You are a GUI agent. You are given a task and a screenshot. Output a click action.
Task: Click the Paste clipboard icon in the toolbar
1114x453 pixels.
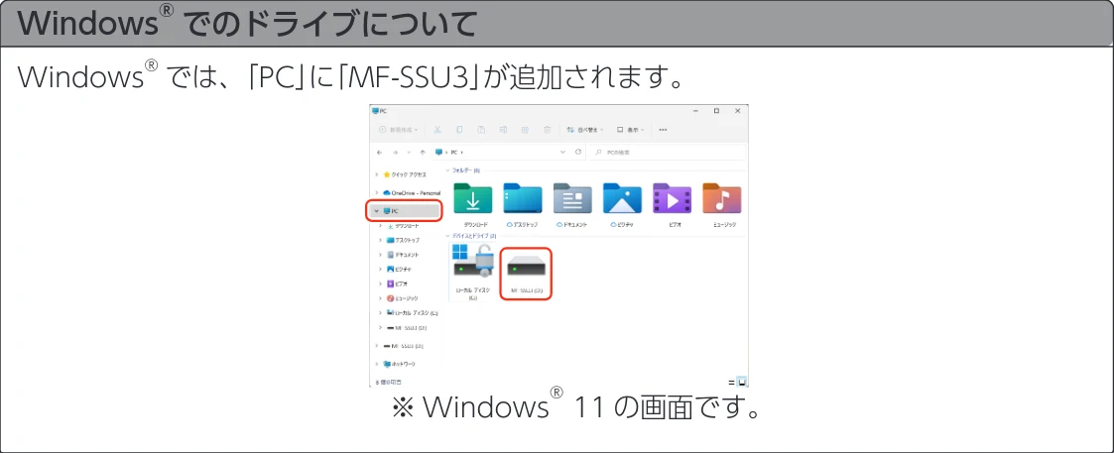coord(481,130)
